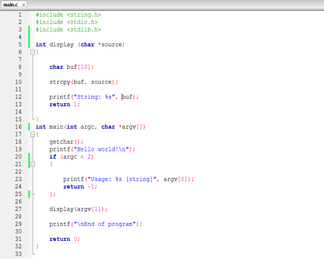Click the closing brace on line 15
This screenshot has width=324, height=259.
click(x=37, y=119)
